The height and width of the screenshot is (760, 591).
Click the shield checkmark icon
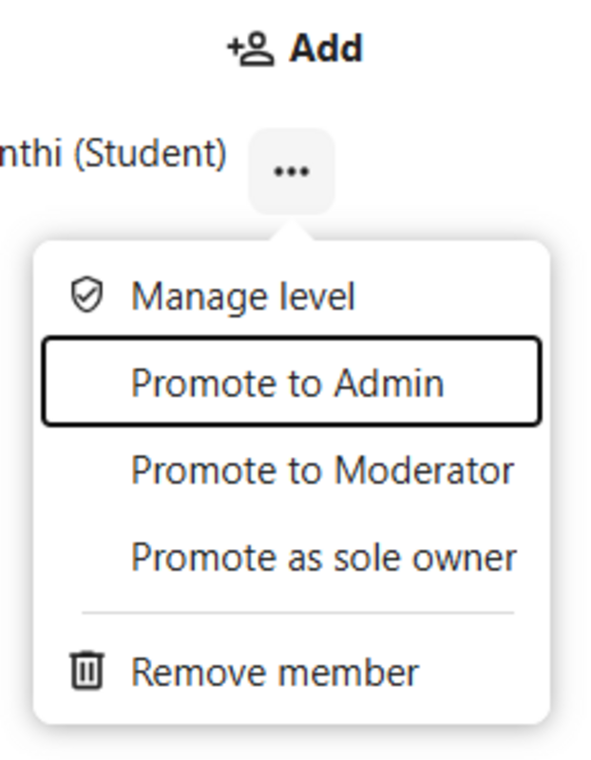coord(87,295)
